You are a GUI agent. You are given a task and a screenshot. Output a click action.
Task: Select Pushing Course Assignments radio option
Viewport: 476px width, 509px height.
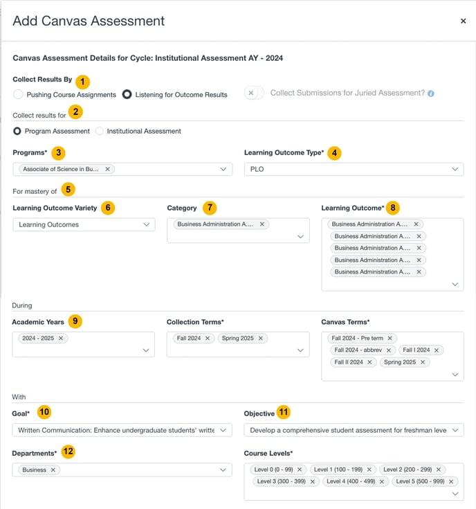point(18,94)
